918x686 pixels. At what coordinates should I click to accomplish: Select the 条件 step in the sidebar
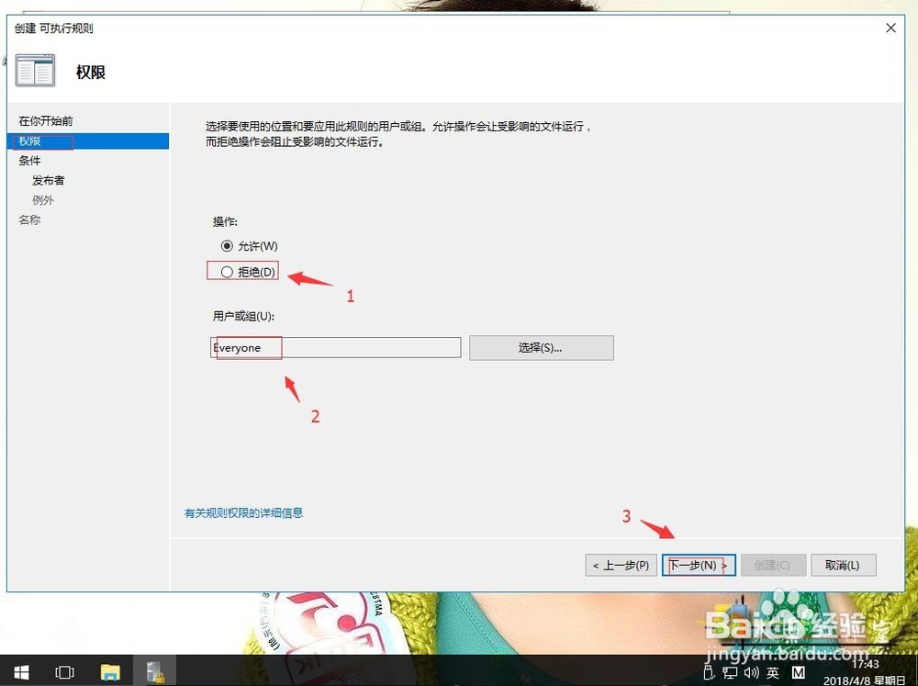pyautogui.click(x=30, y=161)
